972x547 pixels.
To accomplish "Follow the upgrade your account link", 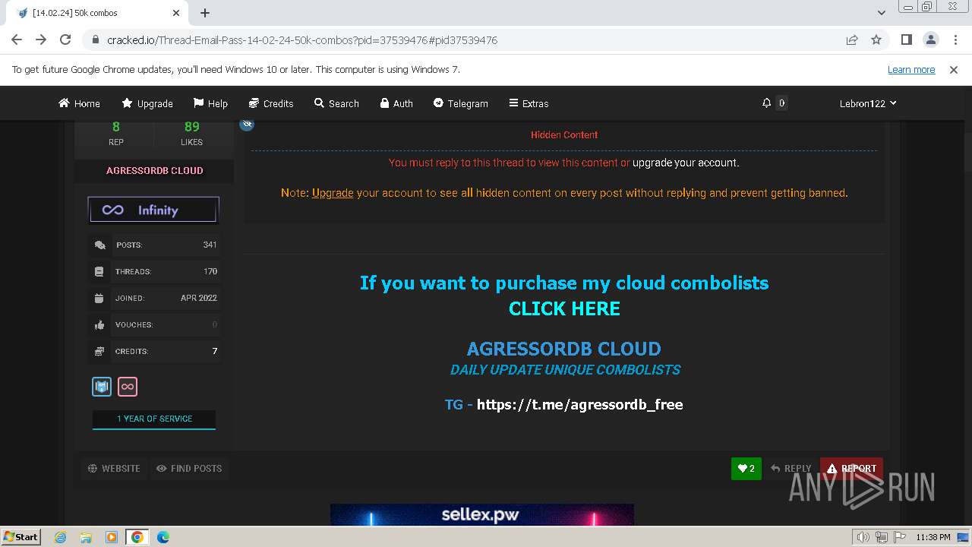I will 685,163.
